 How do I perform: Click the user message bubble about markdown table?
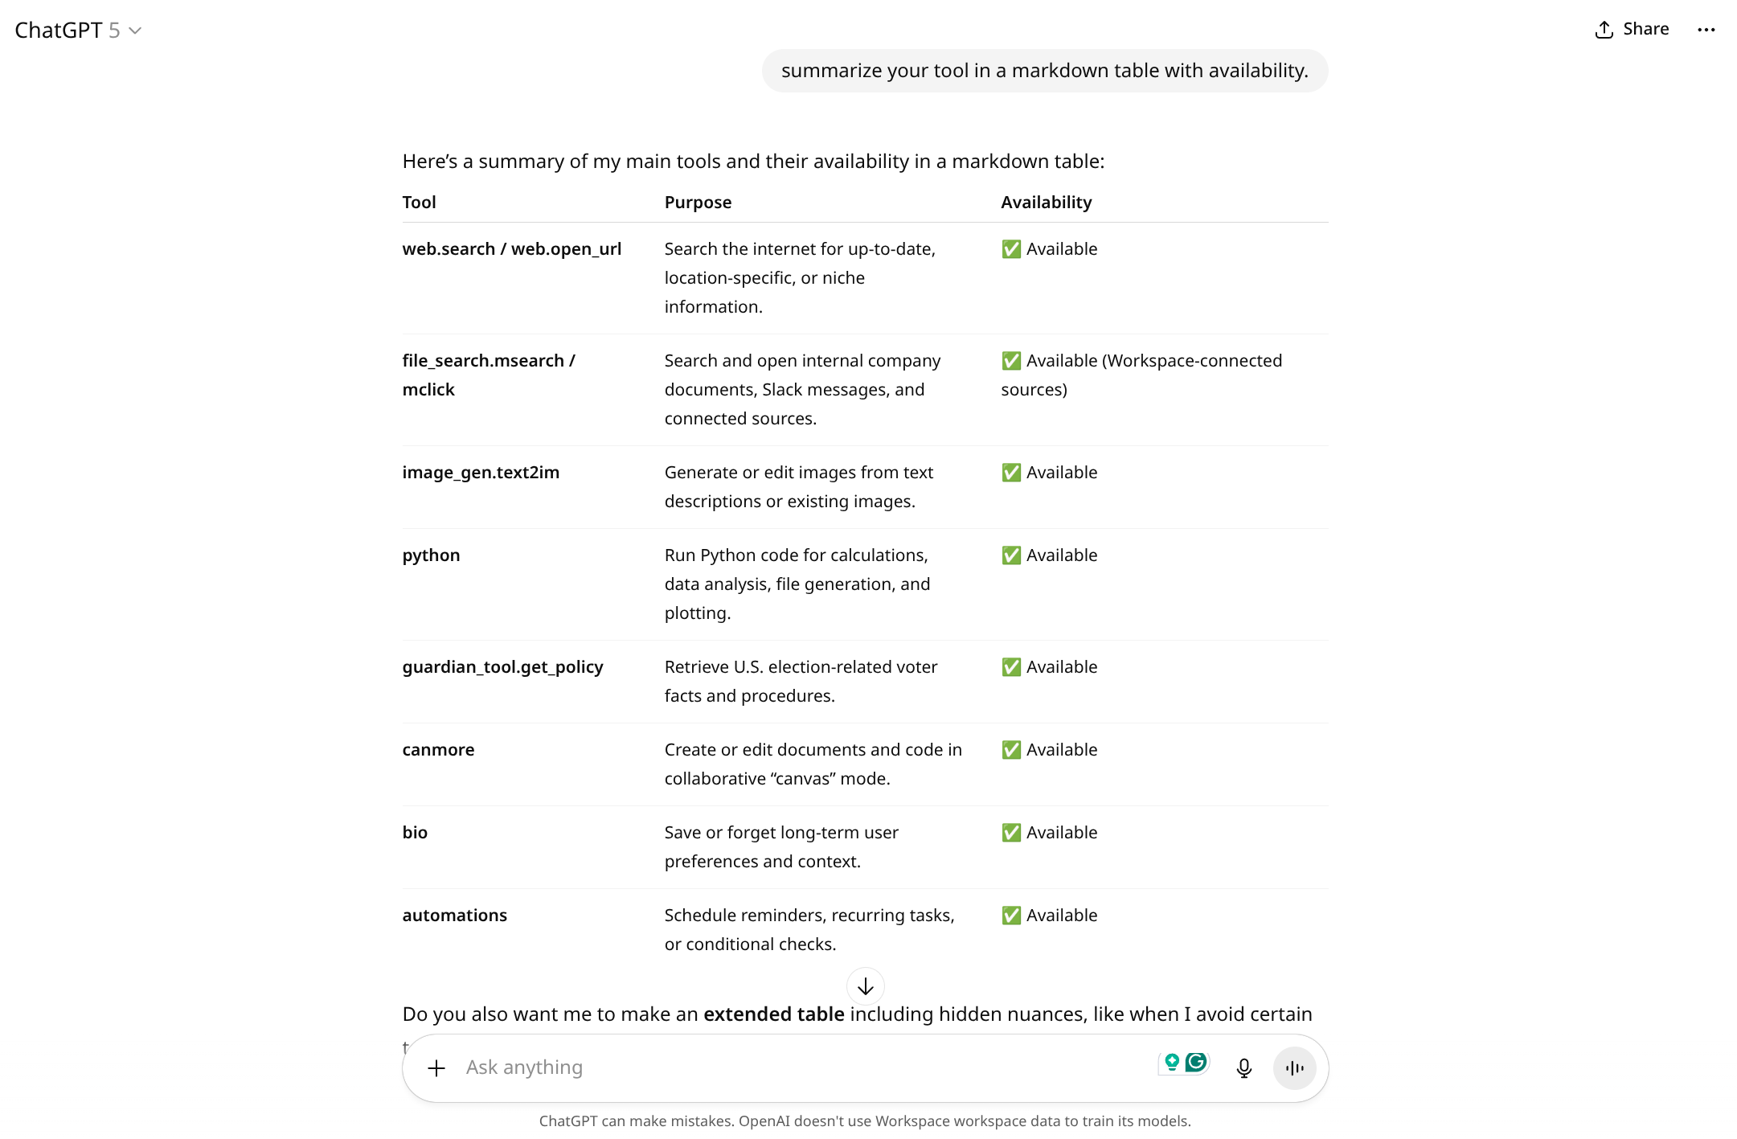point(1044,71)
